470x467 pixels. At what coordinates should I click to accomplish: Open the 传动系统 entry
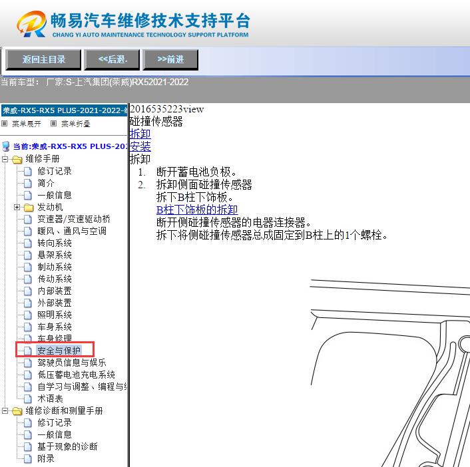[55, 279]
